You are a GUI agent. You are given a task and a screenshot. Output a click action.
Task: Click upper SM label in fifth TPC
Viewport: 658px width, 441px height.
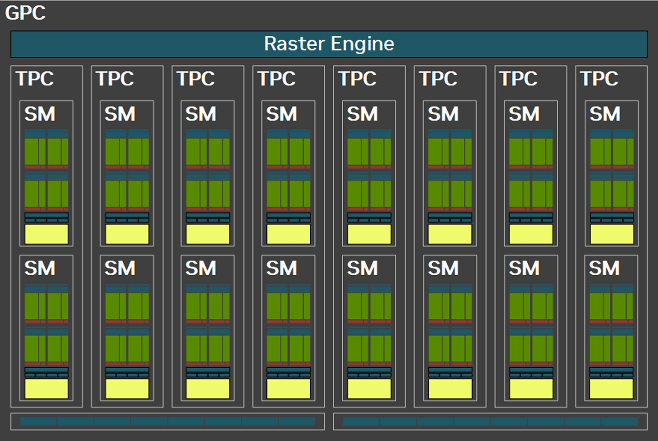coord(362,114)
